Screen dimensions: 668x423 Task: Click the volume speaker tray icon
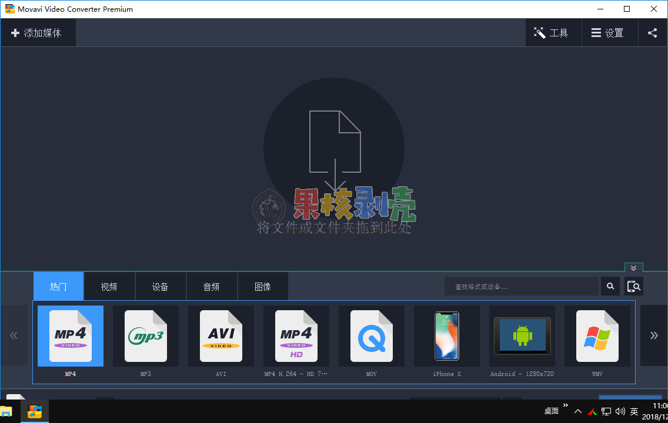[620, 411]
